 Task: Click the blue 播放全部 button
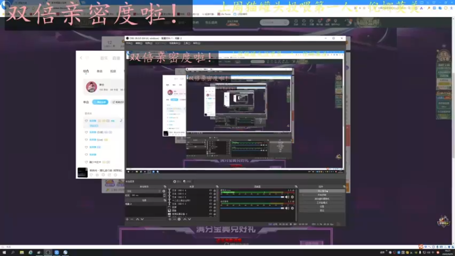click(x=100, y=102)
